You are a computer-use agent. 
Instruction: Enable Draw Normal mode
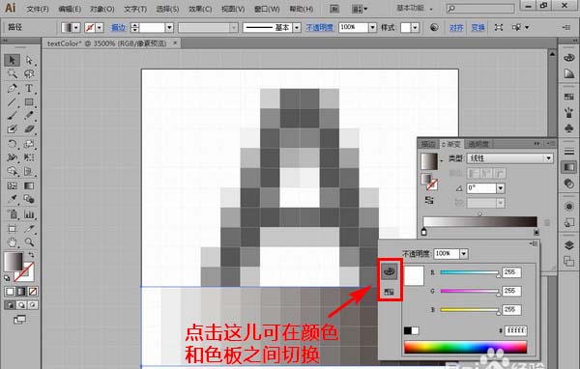click(10, 305)
